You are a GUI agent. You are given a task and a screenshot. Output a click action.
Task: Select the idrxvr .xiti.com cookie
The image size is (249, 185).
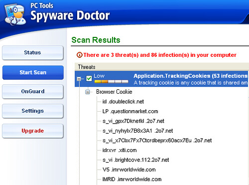coord(120,150)
